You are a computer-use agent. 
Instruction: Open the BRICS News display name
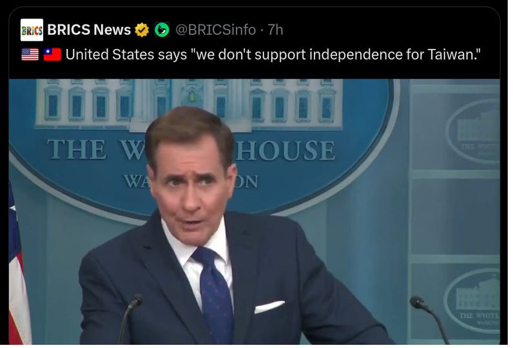tap(89, 30)
